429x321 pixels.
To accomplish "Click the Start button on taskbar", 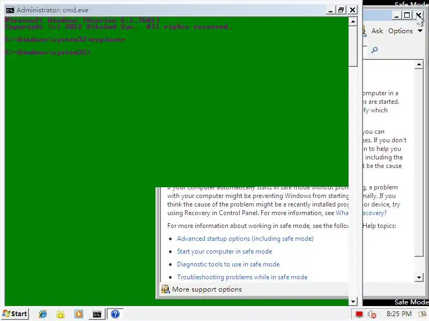I will click(x=15, y=314).
